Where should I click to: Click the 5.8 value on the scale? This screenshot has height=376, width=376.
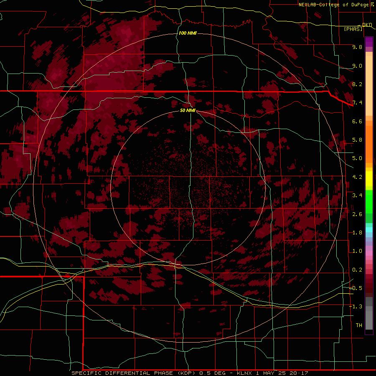[x=357, y=140]
